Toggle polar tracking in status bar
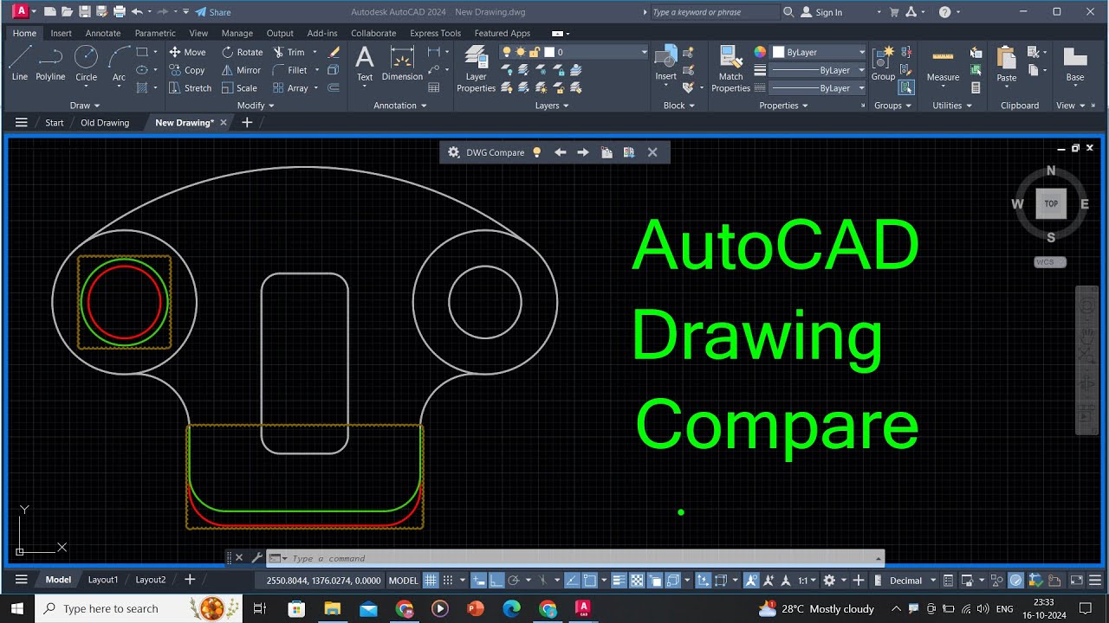Image resolution: width=1109 pixels, height=623 pixels. pyautogui.click(x=514, y=580)
